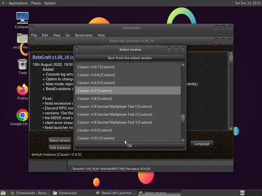Select Classic+ v1.9 [Custom]
Screen dimensions: 262x196
pyautogui.click(x=128, y=130)
